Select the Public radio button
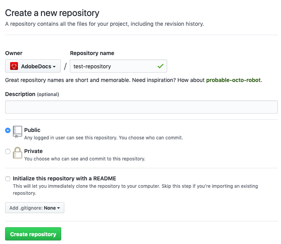 click(8, 130)
